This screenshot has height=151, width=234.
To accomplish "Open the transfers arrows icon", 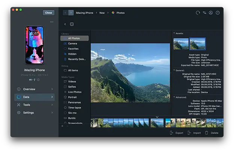I will [x=204, y=13].
